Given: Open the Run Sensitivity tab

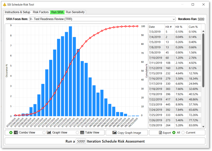Looking at the screenshot, I should [x=75, y=12].
